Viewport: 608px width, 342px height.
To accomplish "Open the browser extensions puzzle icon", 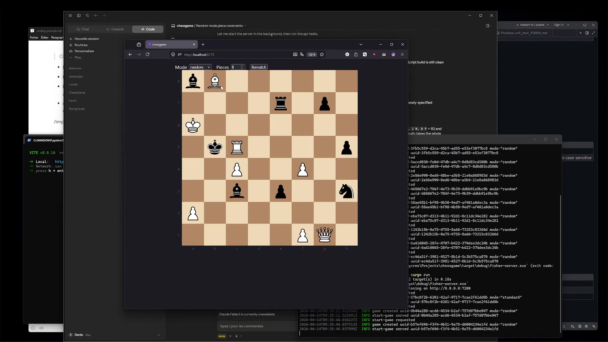I will (356, 54).
